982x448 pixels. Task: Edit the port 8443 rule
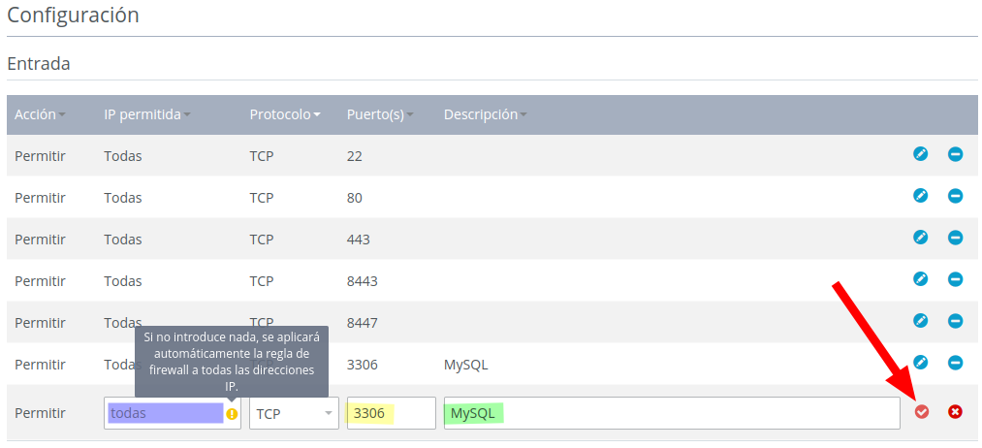(x=921, y=279)
